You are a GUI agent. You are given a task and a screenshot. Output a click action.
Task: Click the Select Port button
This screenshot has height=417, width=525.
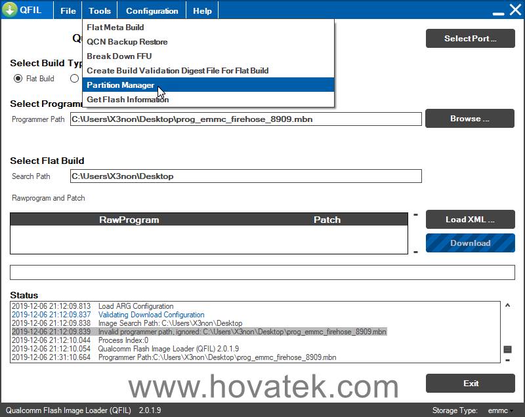pyautogui.click(x=470, y=39)
